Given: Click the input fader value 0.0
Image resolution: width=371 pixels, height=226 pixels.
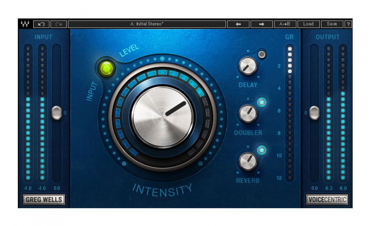Looking at the screenshot, I should [x=57, y=188].
